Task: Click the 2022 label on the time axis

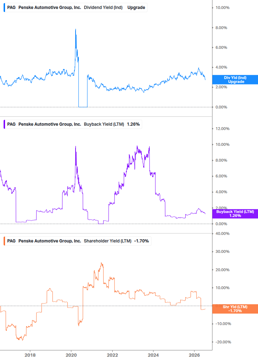Action: [112, 355]
